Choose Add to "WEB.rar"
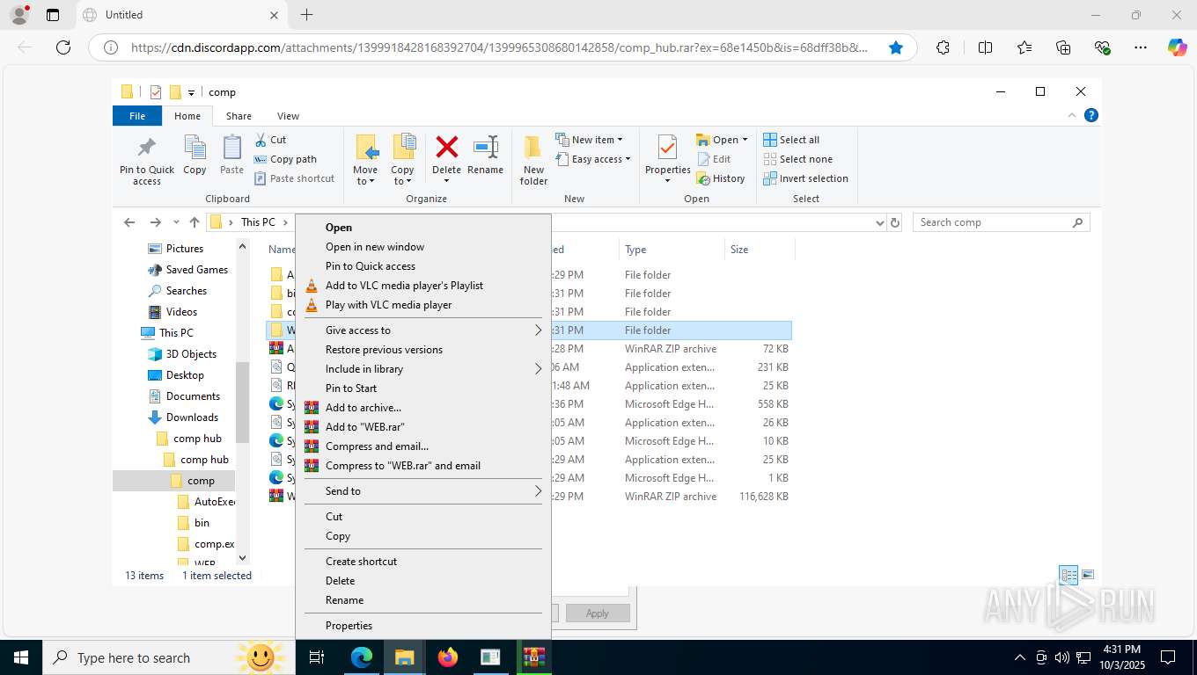The width and height of the screenshot is (1197, 675). (423, 427)
